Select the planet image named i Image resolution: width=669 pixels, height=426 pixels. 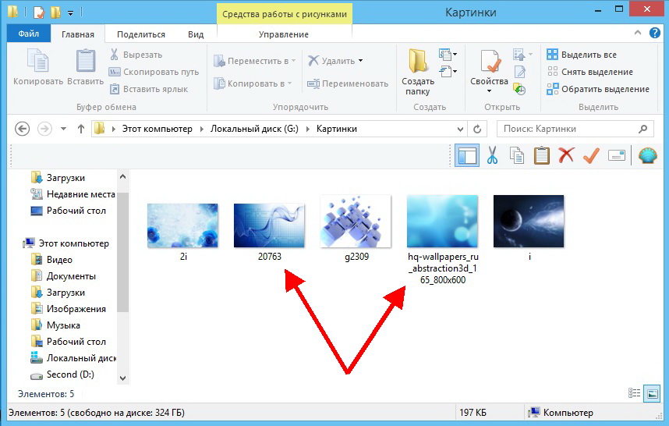point(529,221)
